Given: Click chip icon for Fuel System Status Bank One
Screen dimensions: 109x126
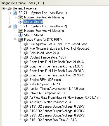Looking at the screenshot, I should 26,44.
